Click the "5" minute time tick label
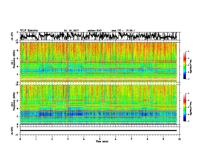The width and height of the screenshot is (202, 156). [100, 139]
